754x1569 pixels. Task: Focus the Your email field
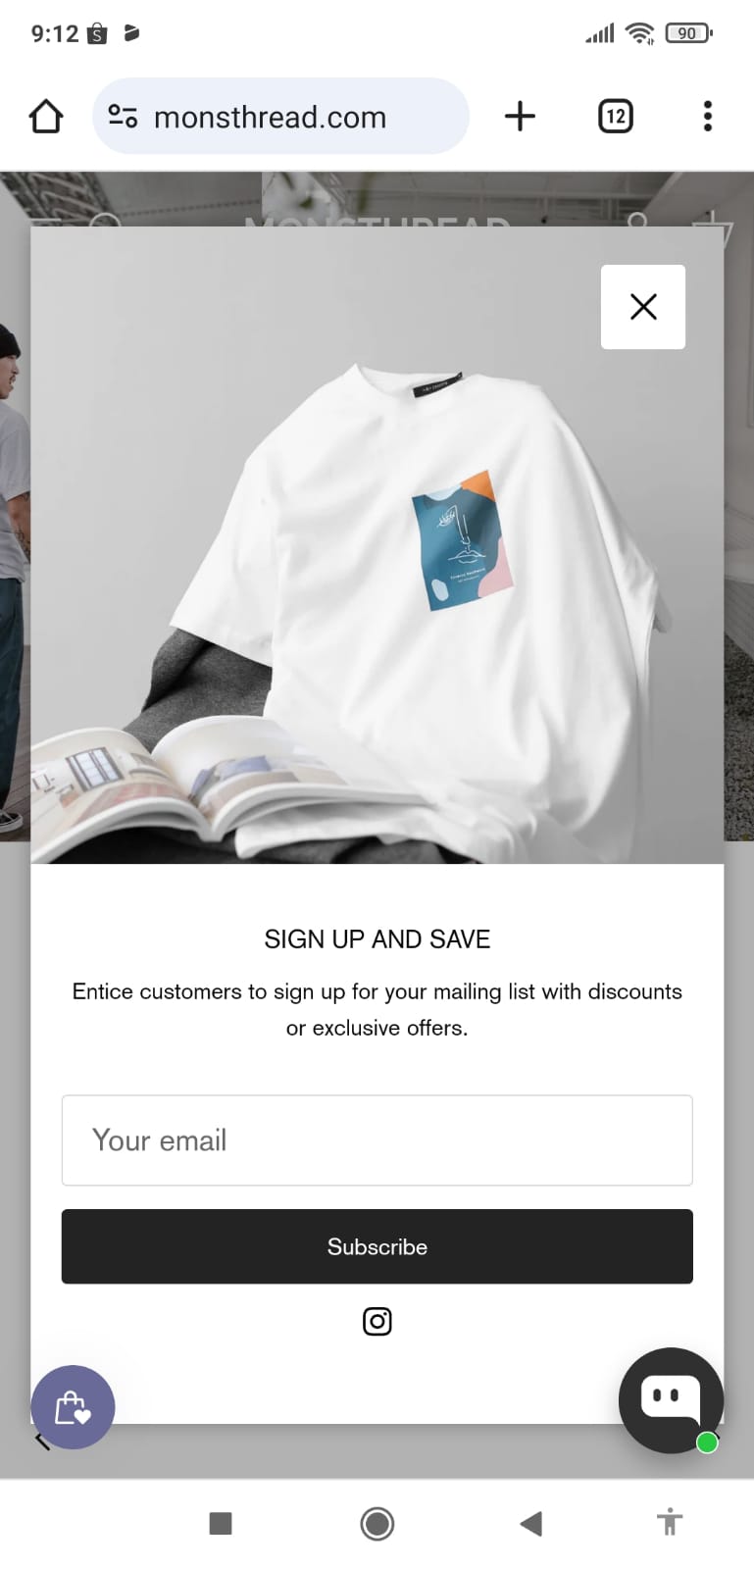(377, 1140)
